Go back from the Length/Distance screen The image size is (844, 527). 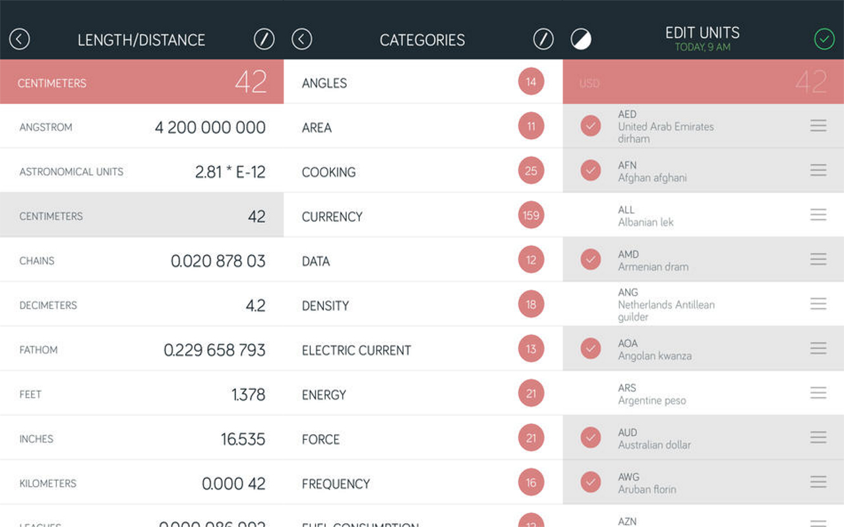20,40
